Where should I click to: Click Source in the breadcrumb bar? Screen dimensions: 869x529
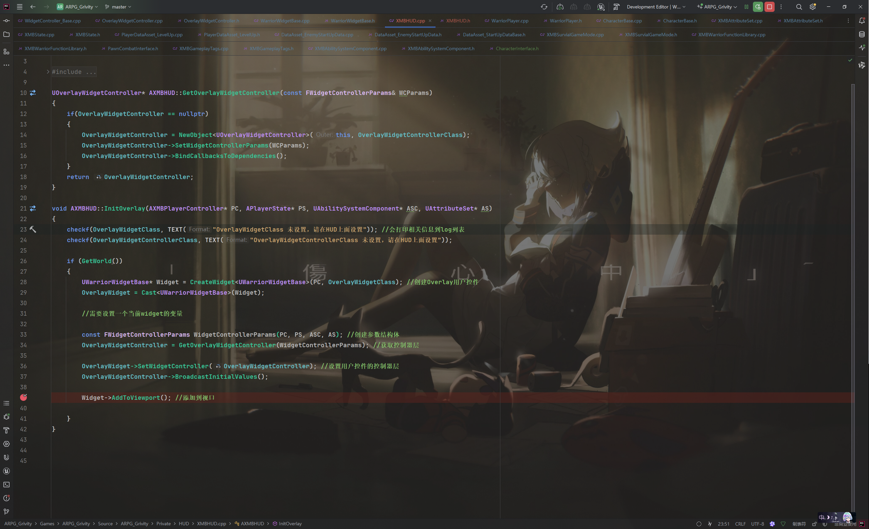click(105, 524)
